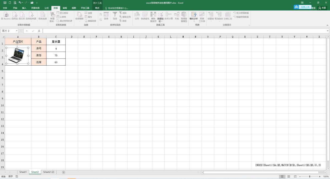Open Customize Quick Access Toolbar dropdown
The width and height of the screenshot is (330, 179).
(x=37, y=3)
